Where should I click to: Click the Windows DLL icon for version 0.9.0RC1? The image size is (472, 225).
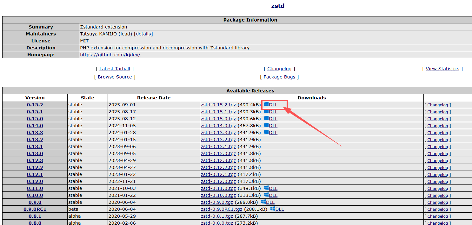click(x=273, y=209)
